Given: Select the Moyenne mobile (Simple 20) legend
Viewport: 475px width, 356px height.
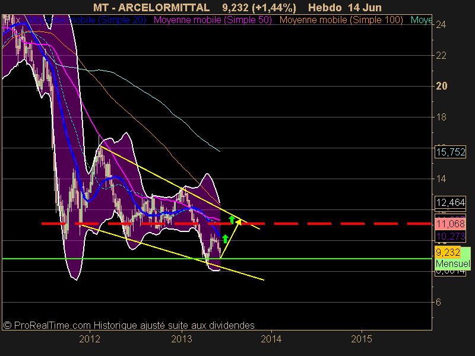Looking at the screenshot, I should (x=87, y=20).
